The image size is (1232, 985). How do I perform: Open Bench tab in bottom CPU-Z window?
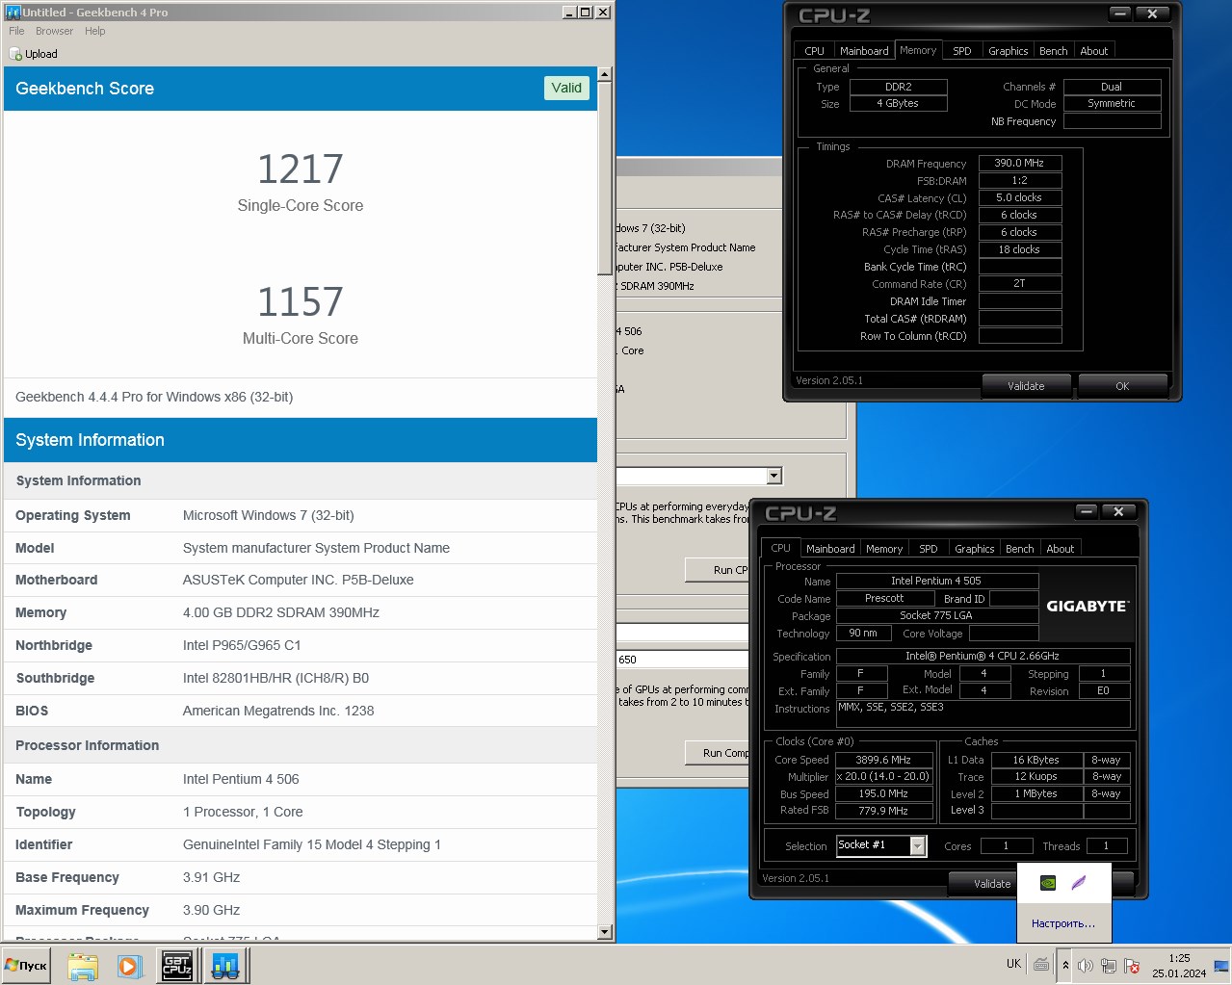[1019, 549]
